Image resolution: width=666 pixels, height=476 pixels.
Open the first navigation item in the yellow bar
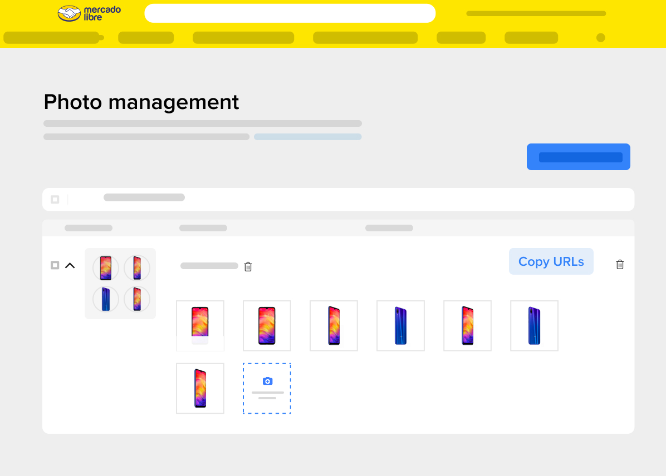coord(51,38)
